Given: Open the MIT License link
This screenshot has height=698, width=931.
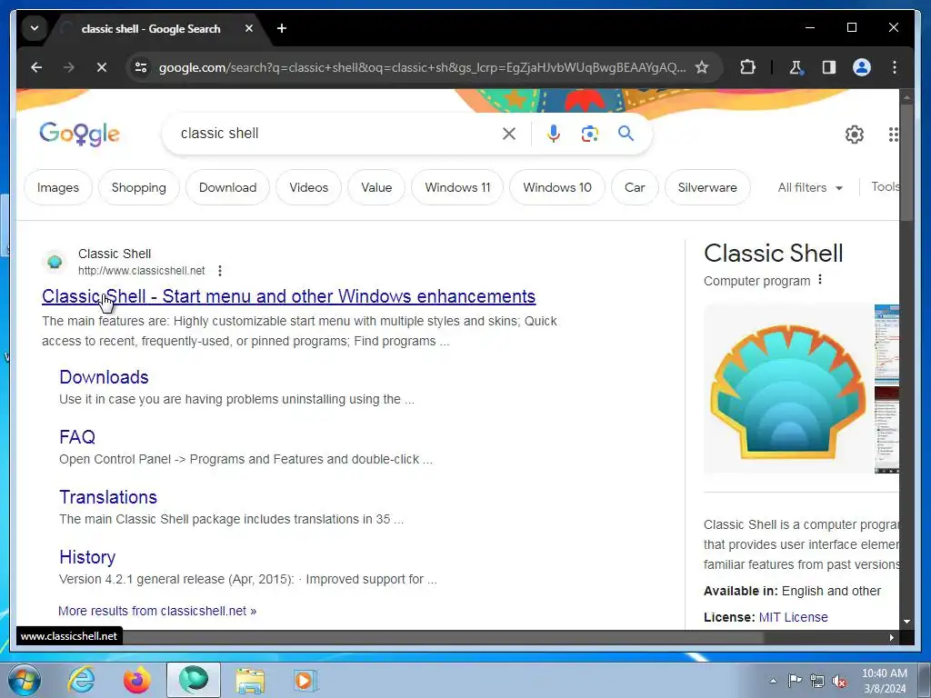Looking at the screenshot, I should 793,617.
